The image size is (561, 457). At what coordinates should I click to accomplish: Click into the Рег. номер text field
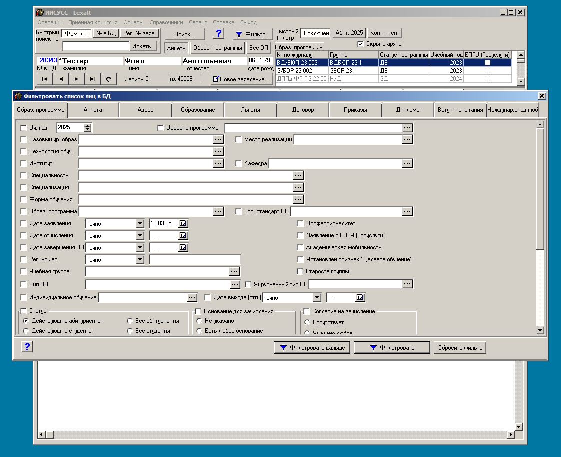pos(195,260)
